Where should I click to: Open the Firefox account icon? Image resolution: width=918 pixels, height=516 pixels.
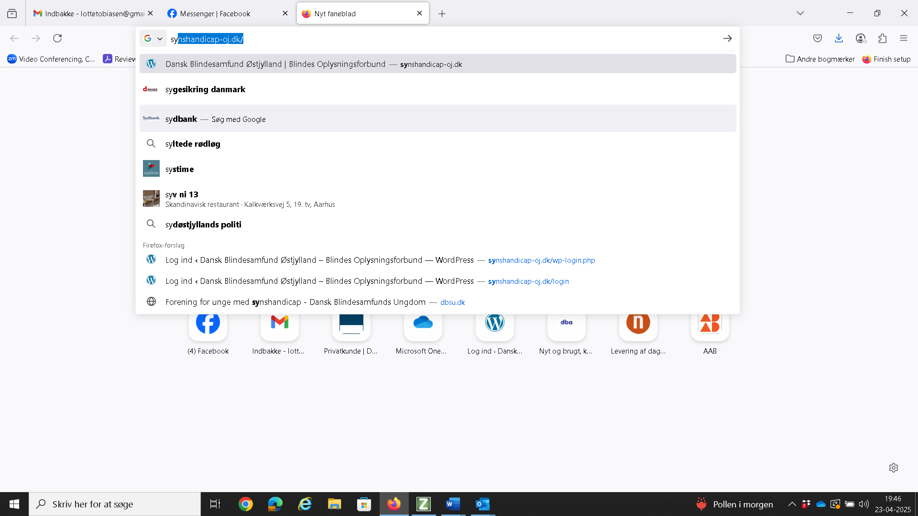(861, 38)
